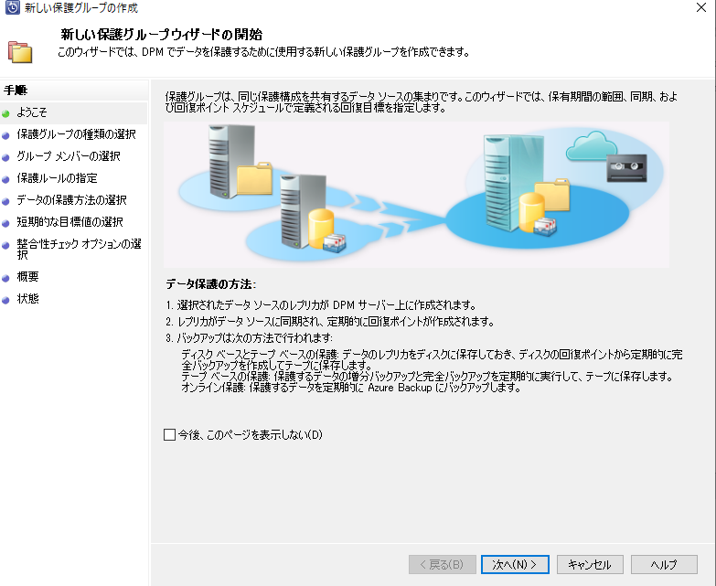Click the DPM clock icon in title bar

click(x=12, y=7)
